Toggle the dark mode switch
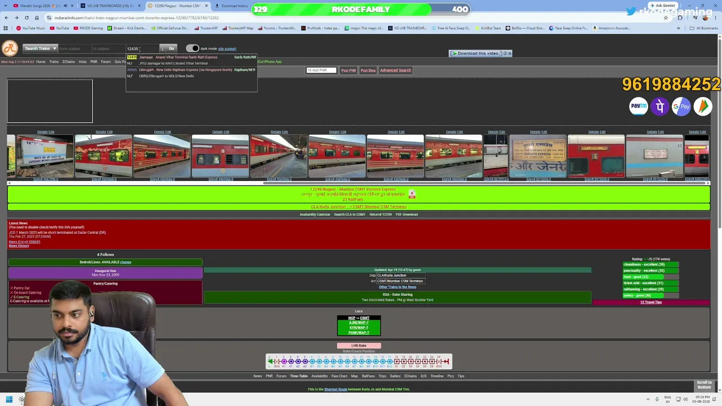This screenshot has height=406, width=722. pos(192,48)
